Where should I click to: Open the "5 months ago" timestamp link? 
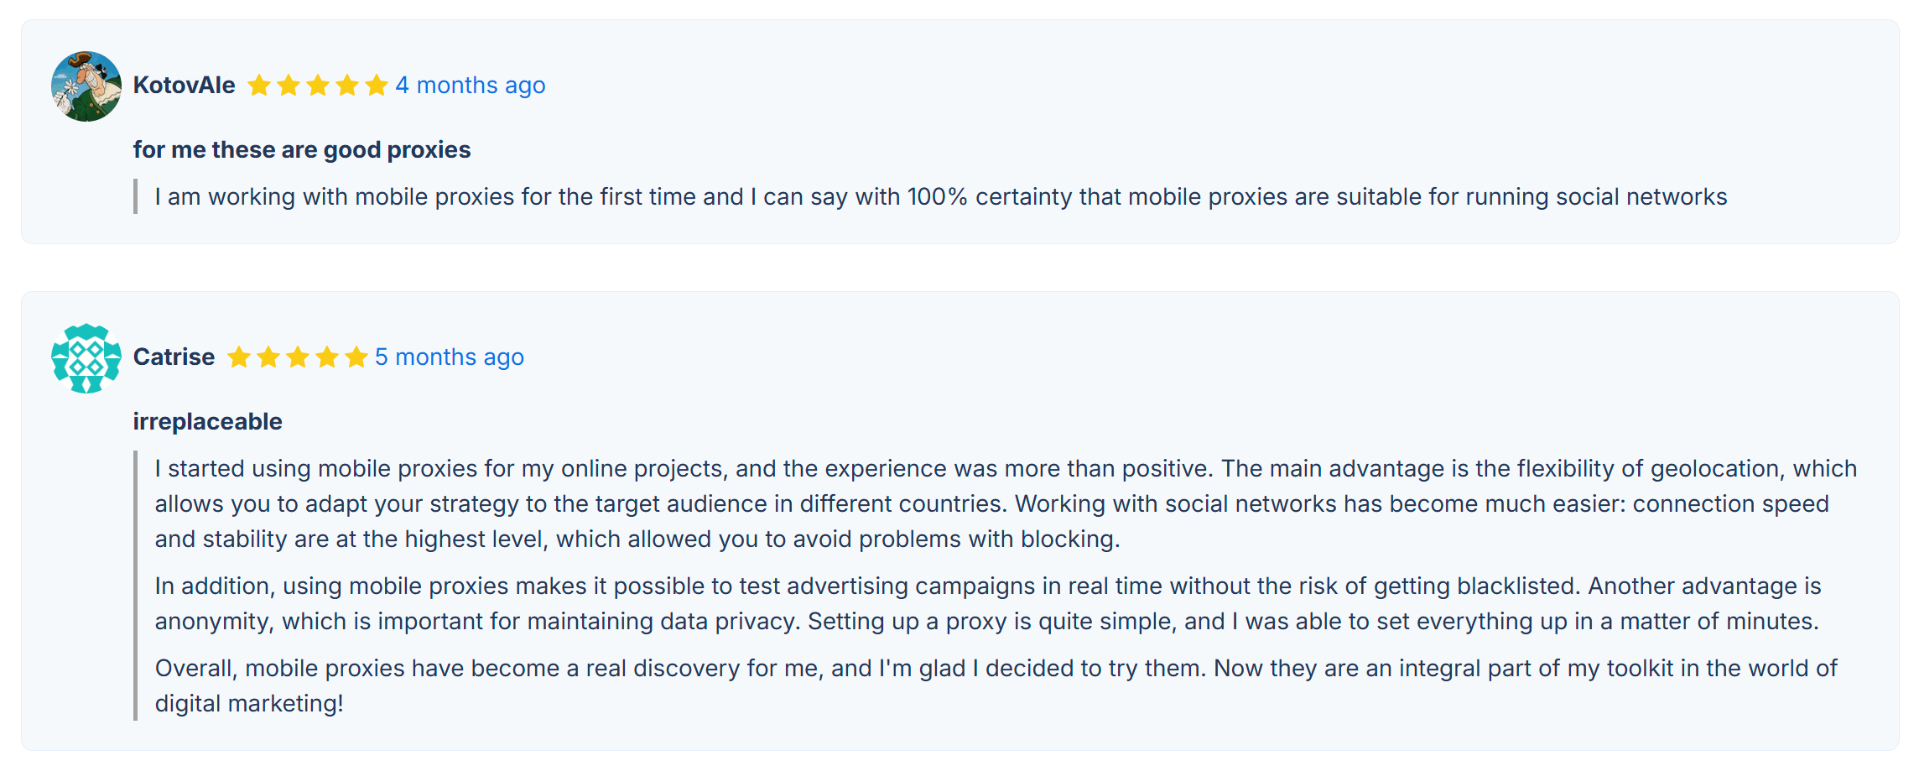click(450, 357)
